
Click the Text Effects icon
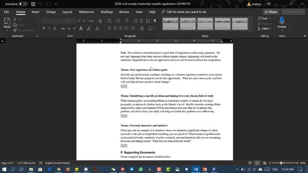tap(81, 28)
